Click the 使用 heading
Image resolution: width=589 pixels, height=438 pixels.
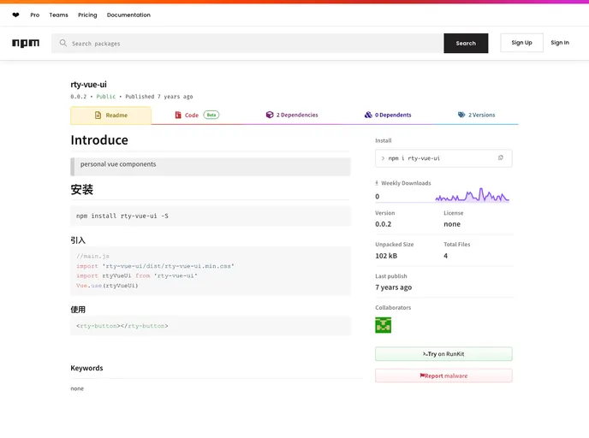pos(78,310)
